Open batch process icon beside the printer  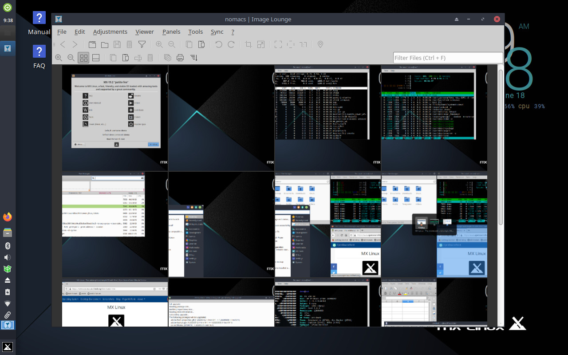click(168, 58)
